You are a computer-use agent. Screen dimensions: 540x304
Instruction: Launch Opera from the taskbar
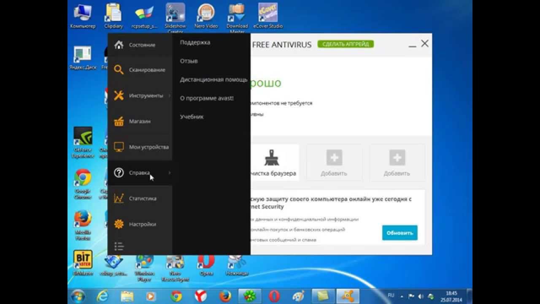[274, 296]
